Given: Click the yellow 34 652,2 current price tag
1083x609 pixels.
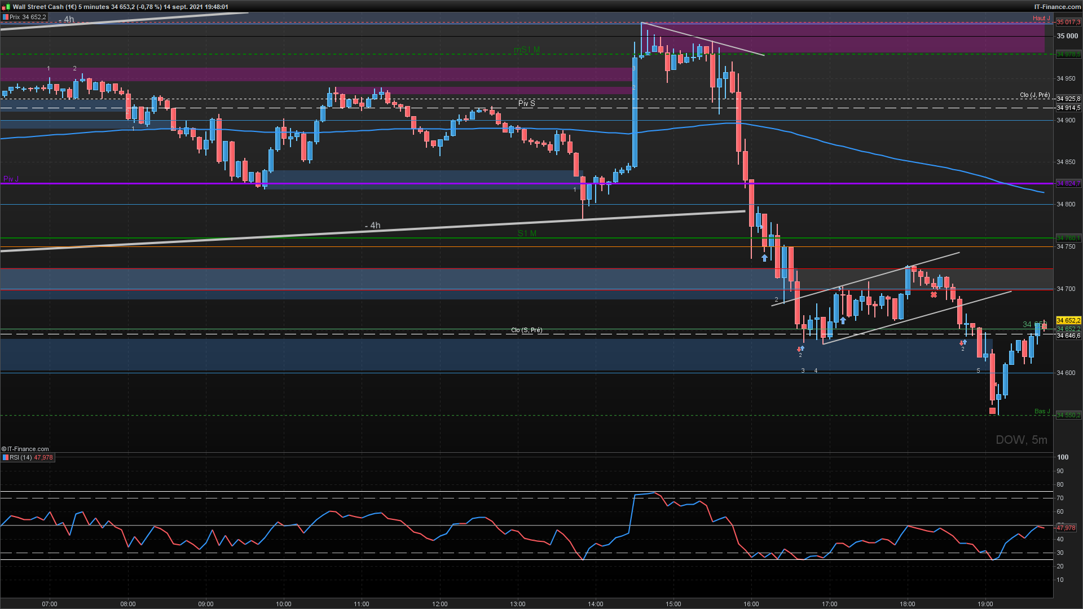Looking at the screenshot, I should 1068,320.
